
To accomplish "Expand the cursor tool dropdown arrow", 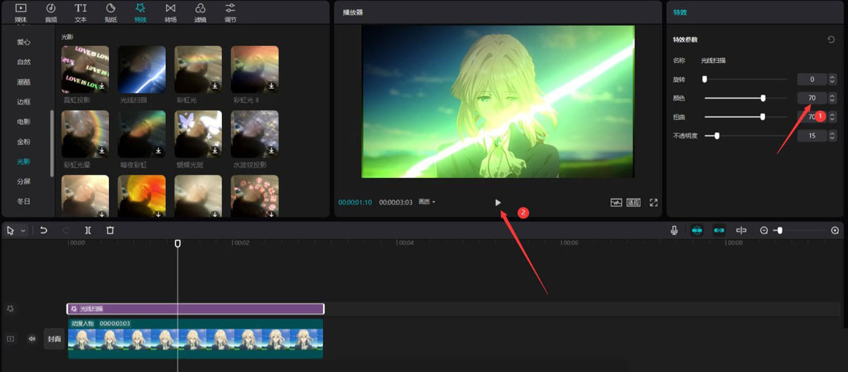I will [23, 231].
